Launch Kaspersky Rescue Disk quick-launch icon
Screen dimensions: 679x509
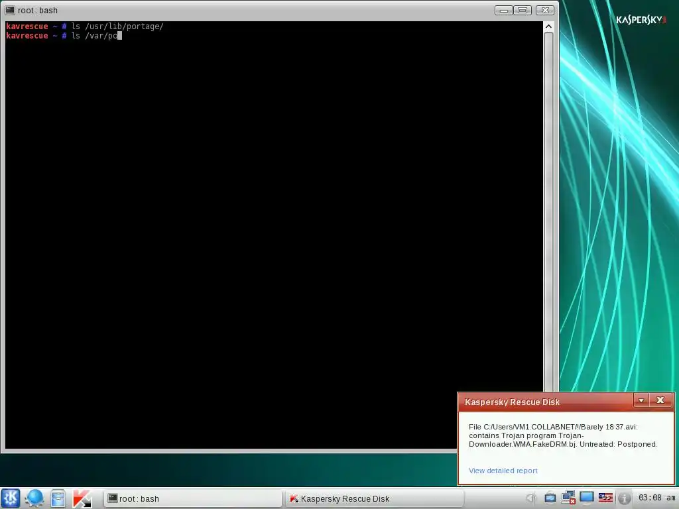click(82, 498)
